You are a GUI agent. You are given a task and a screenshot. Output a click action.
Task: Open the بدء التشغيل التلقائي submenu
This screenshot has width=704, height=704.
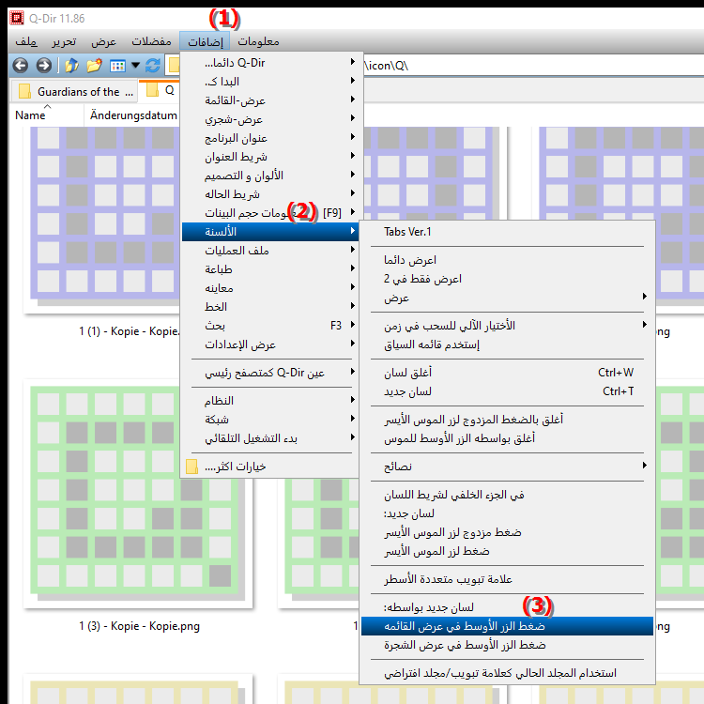tap(269, 438)
